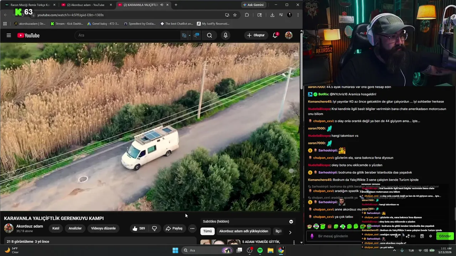Click the Ask Gemini button

[x=253, y=5]
